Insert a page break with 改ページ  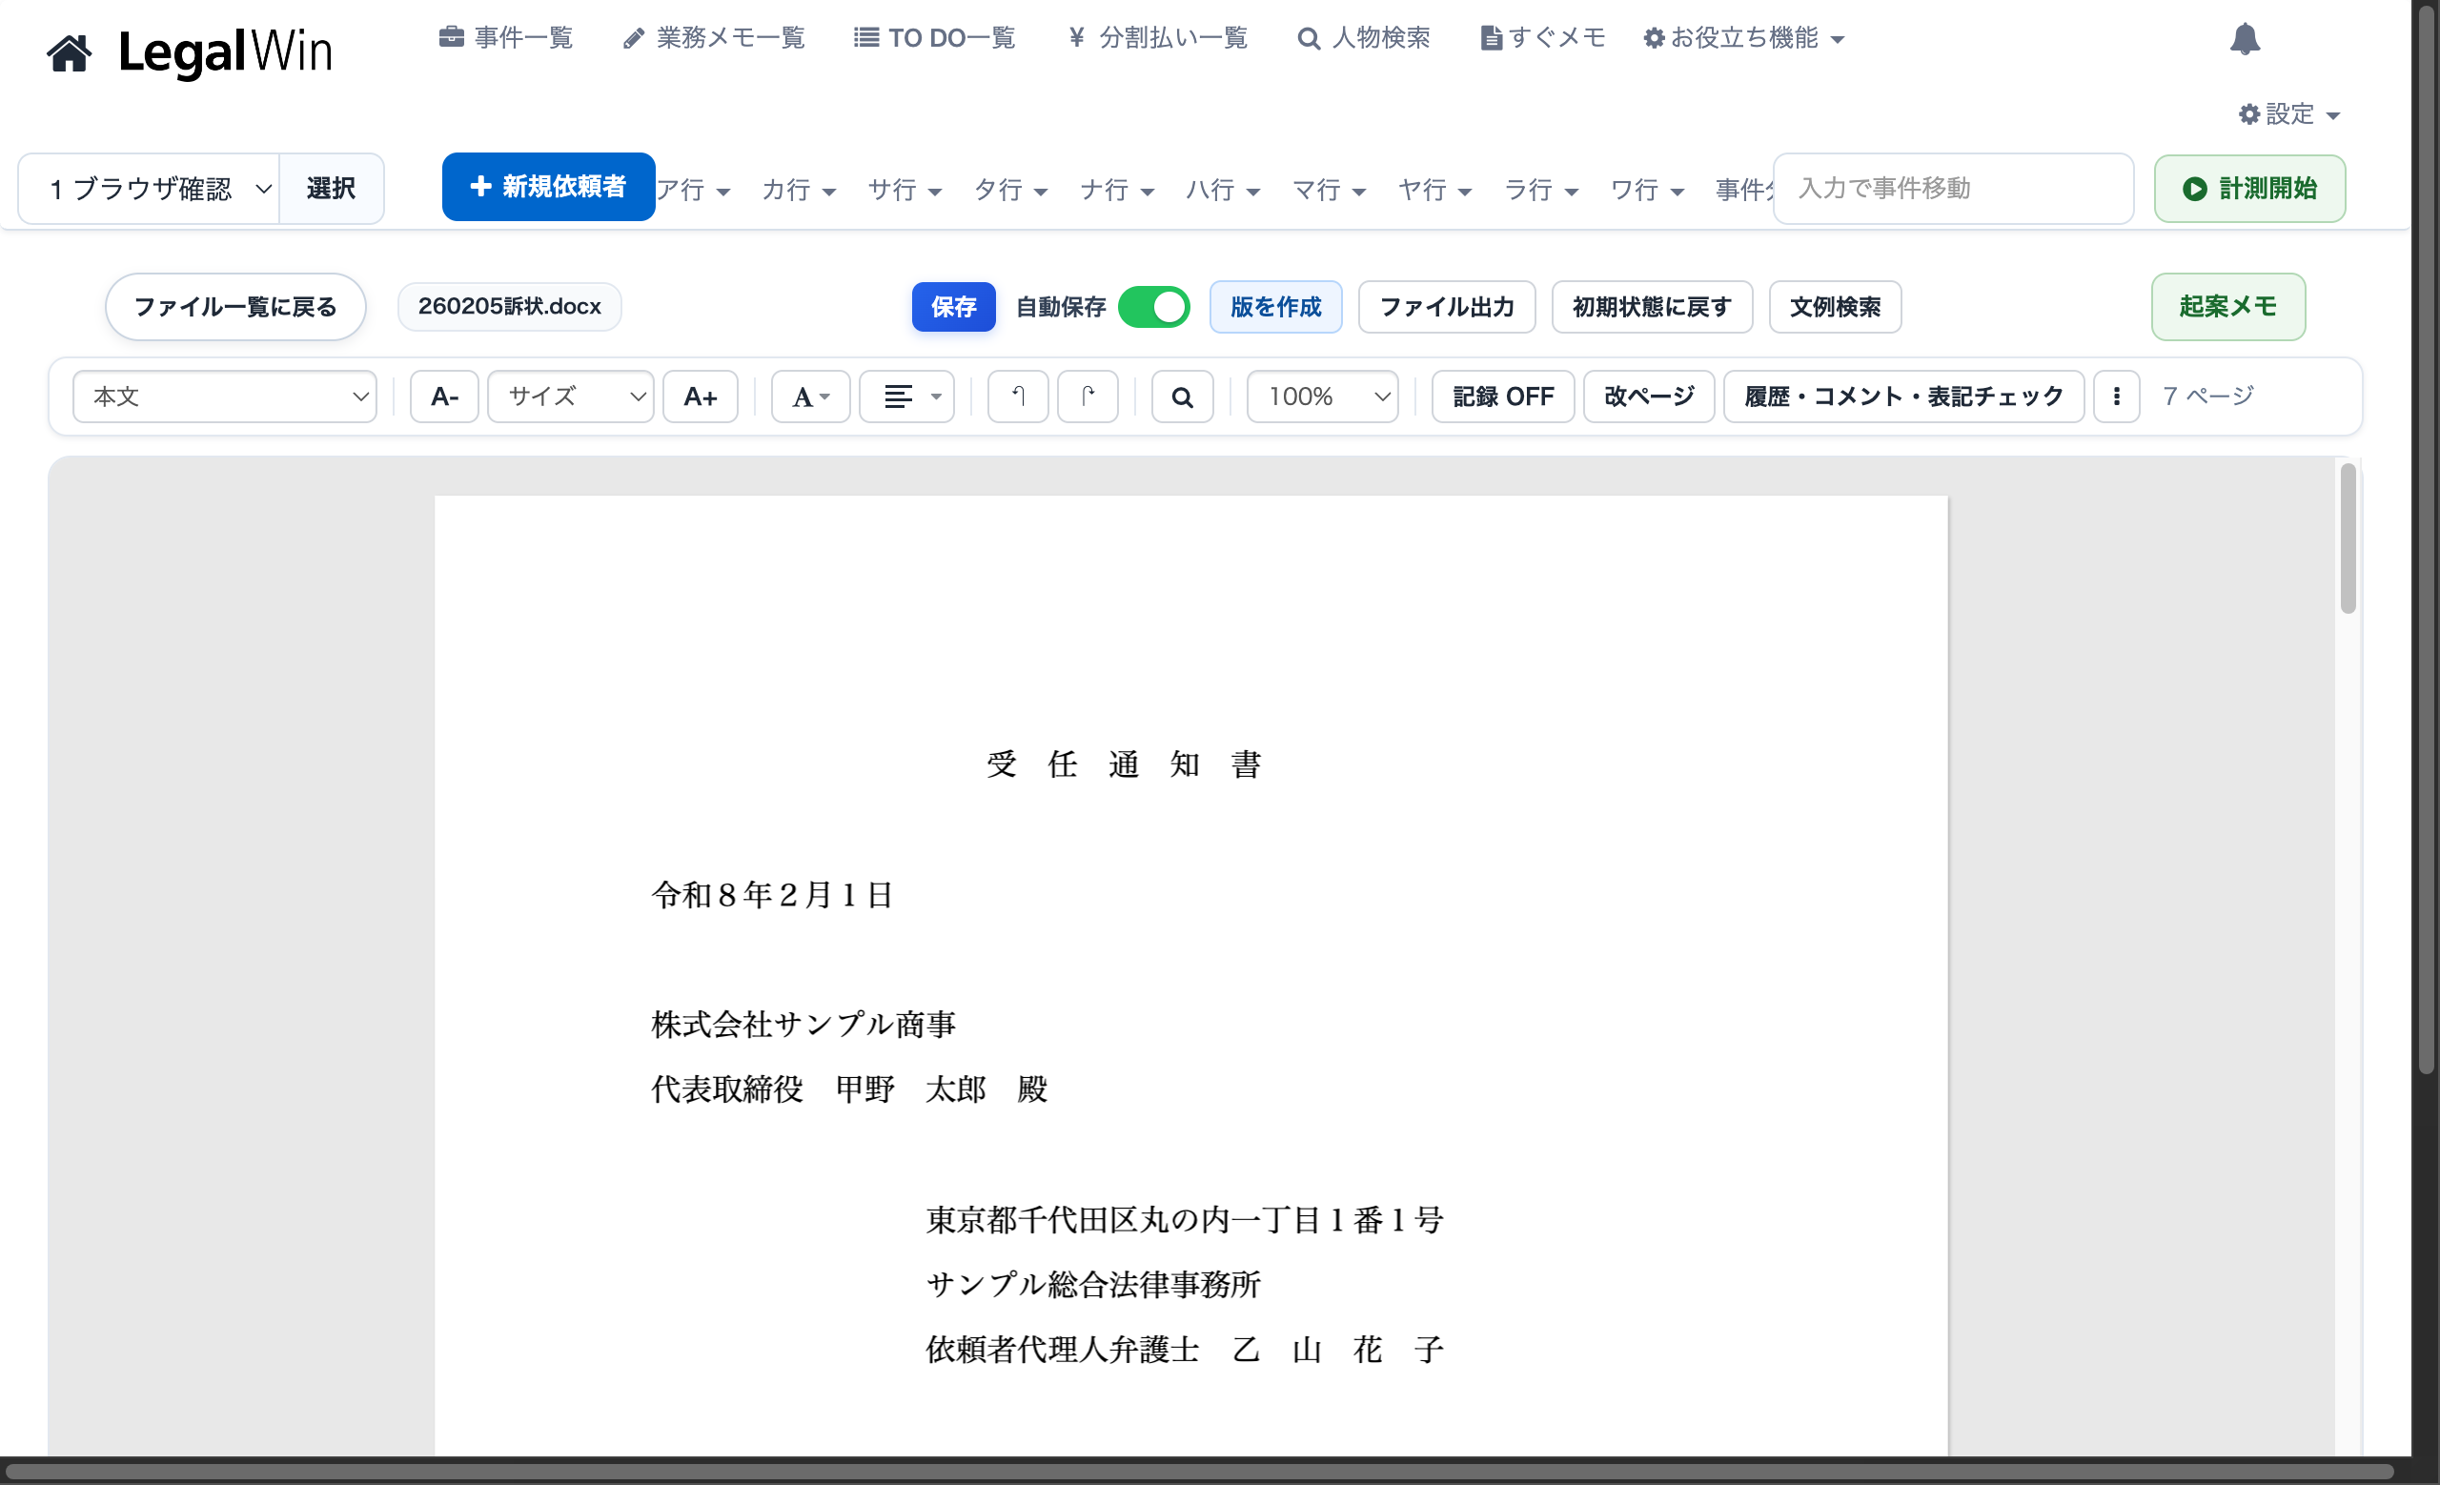coord(1649,397)
